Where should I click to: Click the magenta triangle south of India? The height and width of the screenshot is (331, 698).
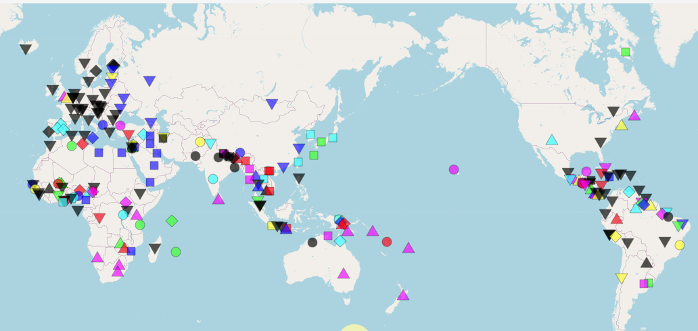[218, 199]
